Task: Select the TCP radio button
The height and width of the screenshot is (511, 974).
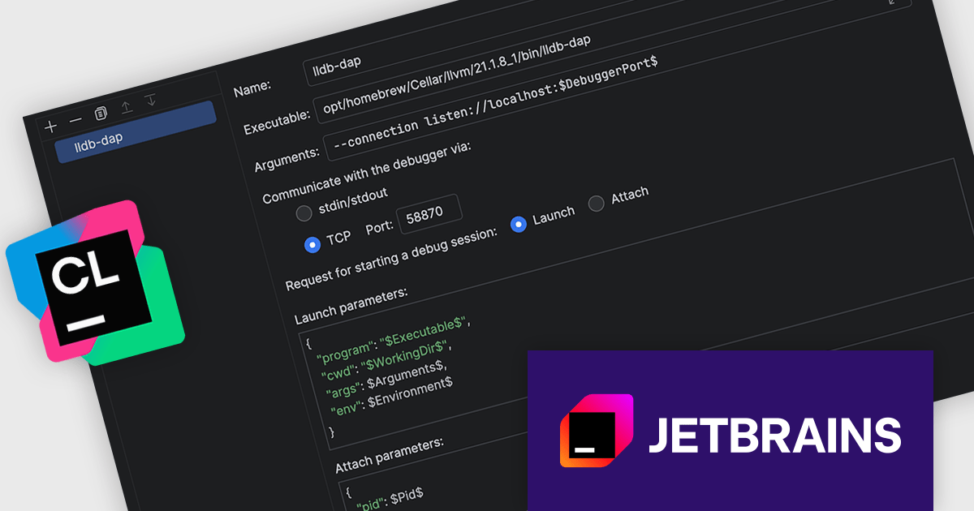Action: coord(312,244)
